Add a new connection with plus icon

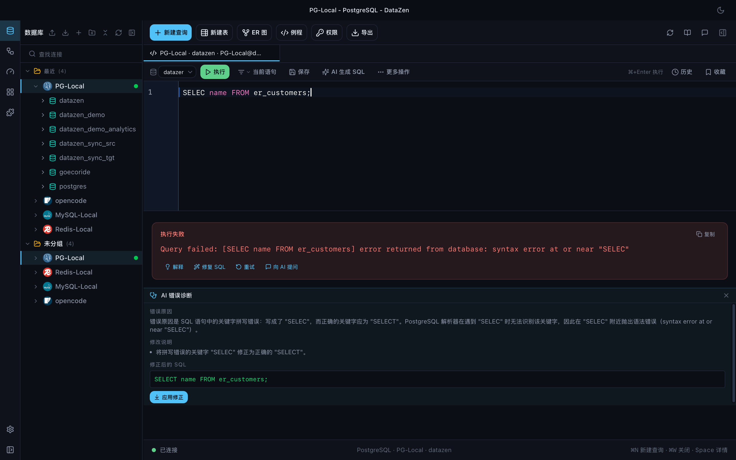(x=79, y=32)
